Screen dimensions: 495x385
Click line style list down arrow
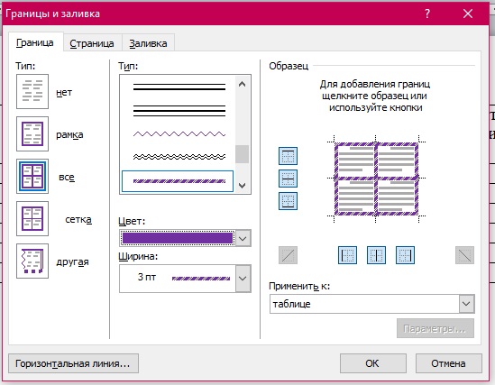(x=243, y=185)
